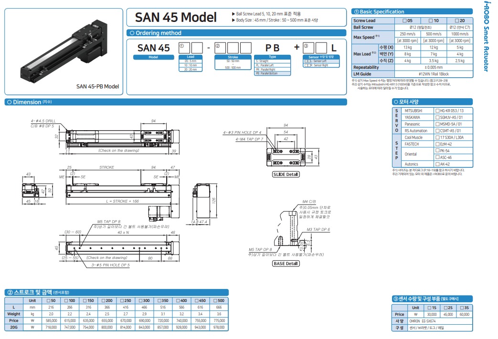Tick the Autonics AK-42 checkbox
This screenshot has height=339, width=498.
click(x=438, y=164)
